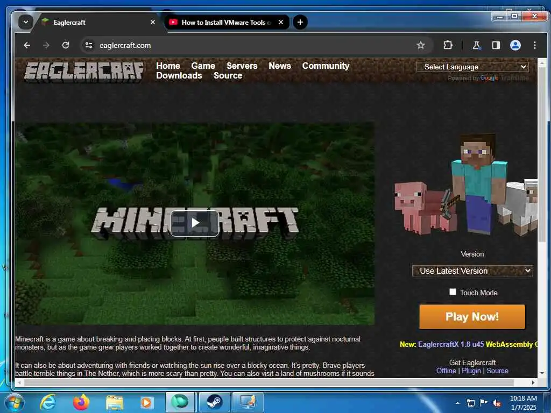The image size is (551, 413).
Task: Open the Home nav item
Action: click(168, 66)
